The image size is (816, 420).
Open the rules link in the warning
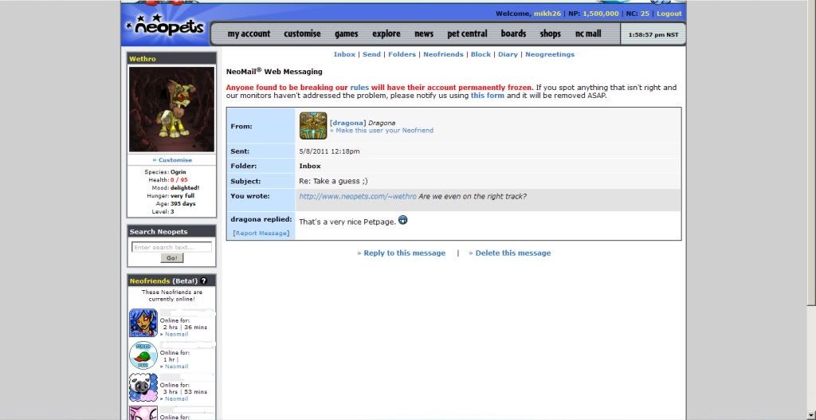coord(359,88)
